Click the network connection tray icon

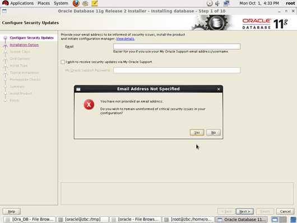tap(226, 3)
